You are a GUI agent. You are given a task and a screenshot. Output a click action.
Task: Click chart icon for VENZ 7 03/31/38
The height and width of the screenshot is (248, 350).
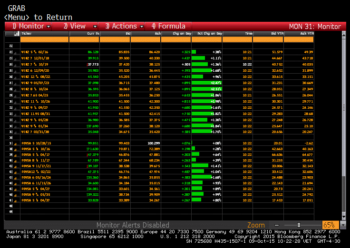pyautogui.click(x=16, y=133)
